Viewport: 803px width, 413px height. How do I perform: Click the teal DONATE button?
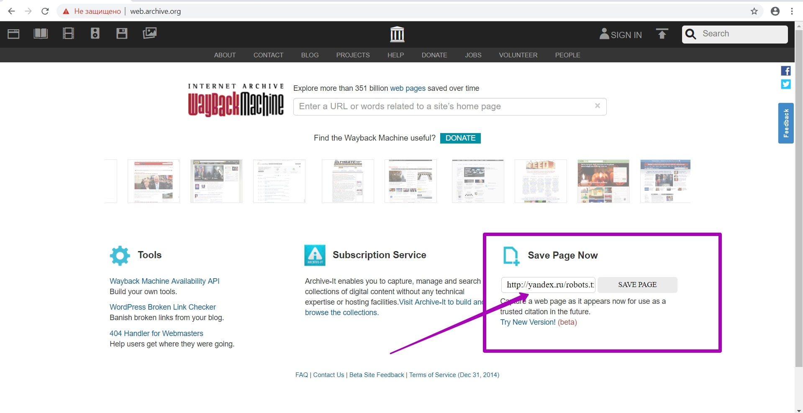coord(460,138)
